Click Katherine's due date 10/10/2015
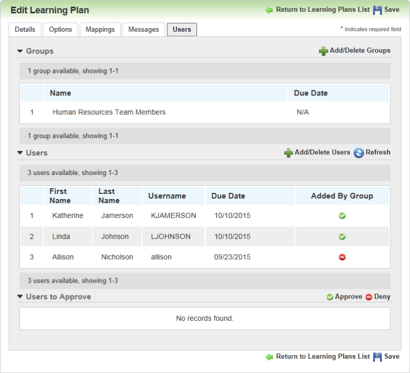The height and width of the screenshot is (373, 410). pos(233,215)
